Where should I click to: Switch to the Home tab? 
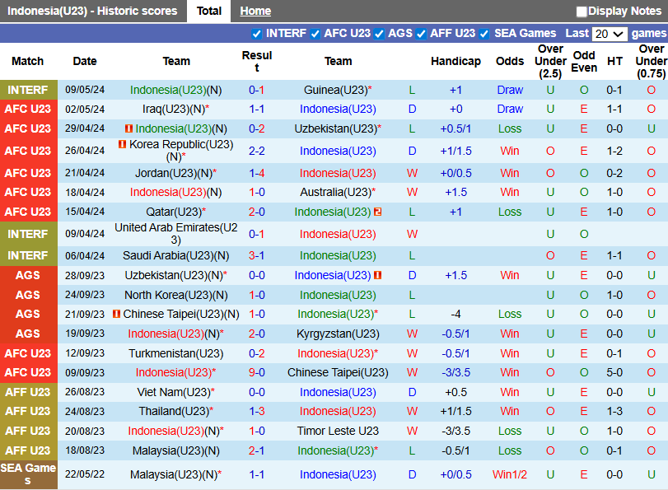pyautogui.click(x=255, y=11)
